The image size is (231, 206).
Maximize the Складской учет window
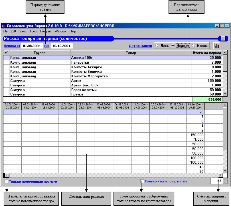point(222,26)
